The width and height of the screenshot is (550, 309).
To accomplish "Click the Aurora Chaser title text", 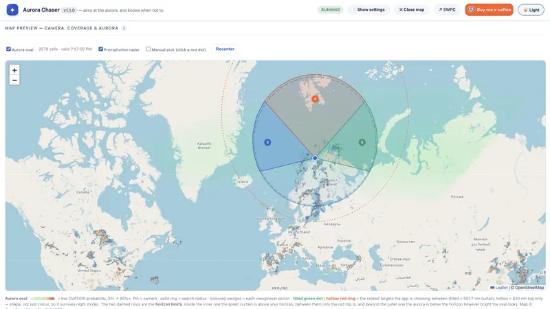I will tap(41, 10).
